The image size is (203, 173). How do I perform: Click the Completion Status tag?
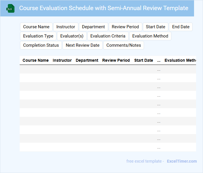point(41,45)
